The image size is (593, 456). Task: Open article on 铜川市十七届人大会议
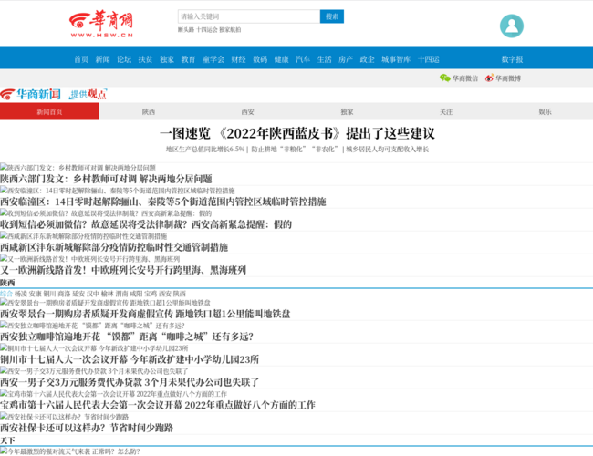130,359
